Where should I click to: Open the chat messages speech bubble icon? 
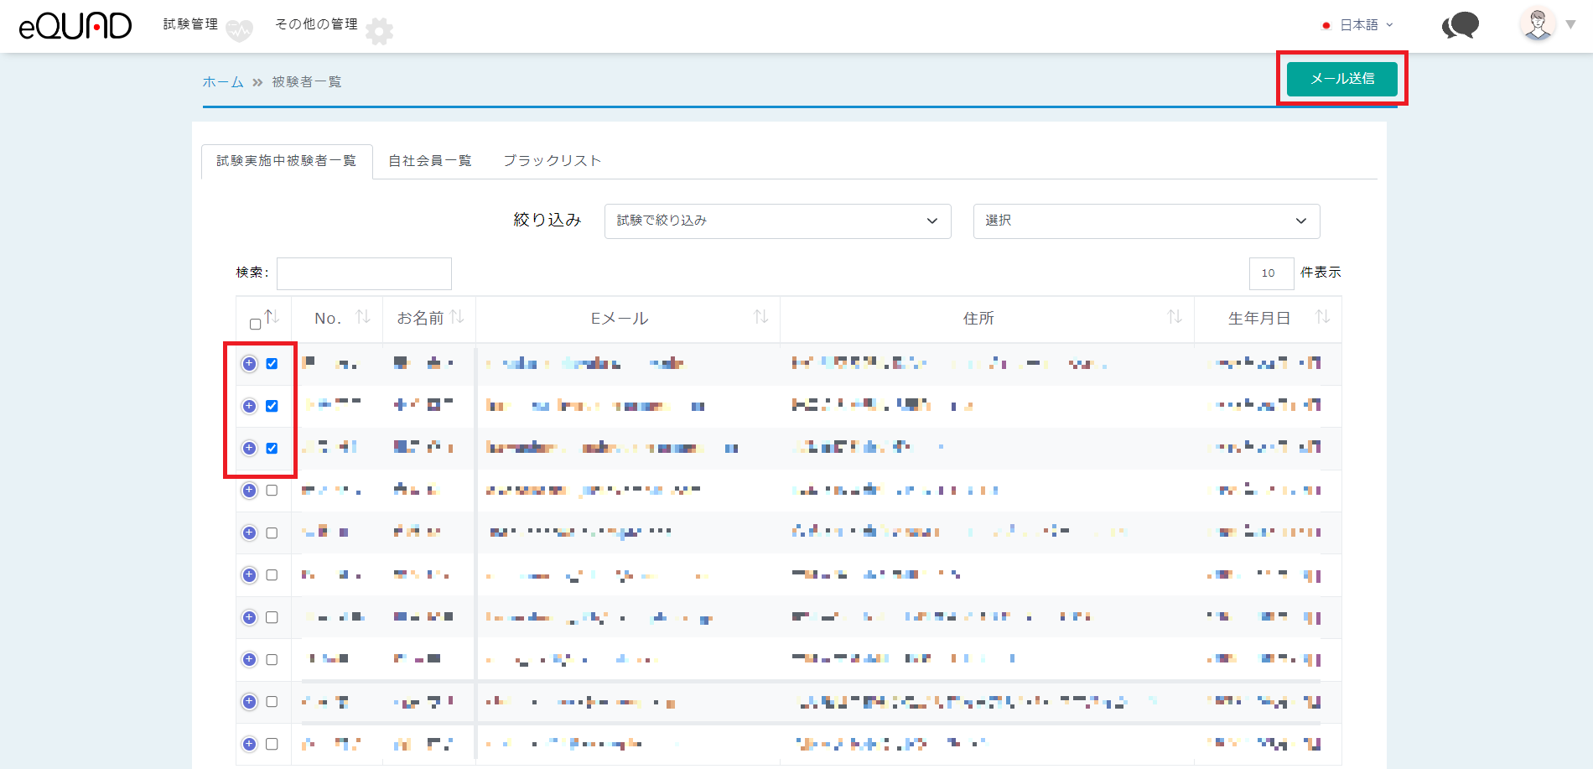coord(1461,25)
